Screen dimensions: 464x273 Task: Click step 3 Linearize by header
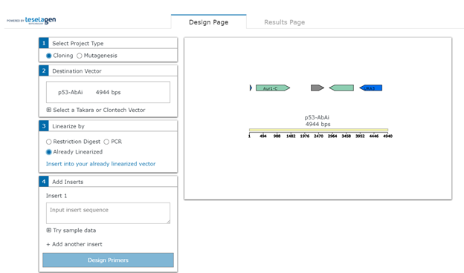pyautogui.click(x=108, y=126)
